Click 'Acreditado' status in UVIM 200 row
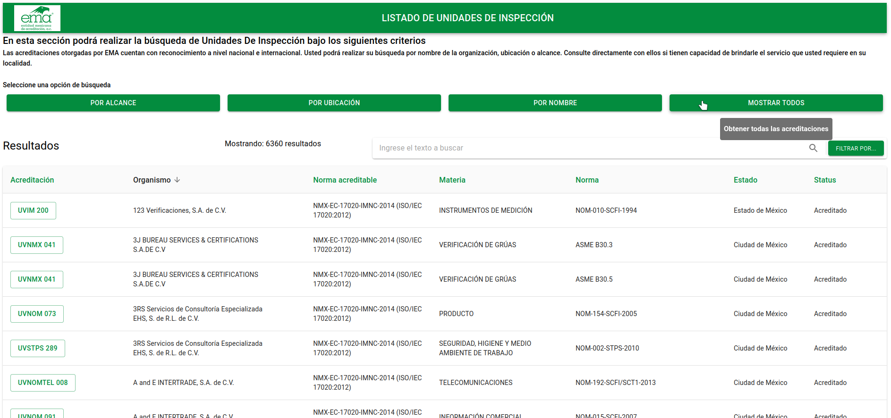The image size is (891, 418). (x=830, y=210)
